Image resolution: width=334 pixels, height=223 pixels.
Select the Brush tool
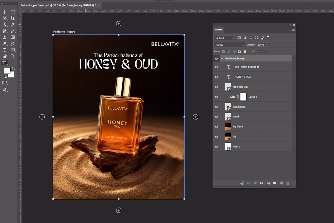click(12, 31)
